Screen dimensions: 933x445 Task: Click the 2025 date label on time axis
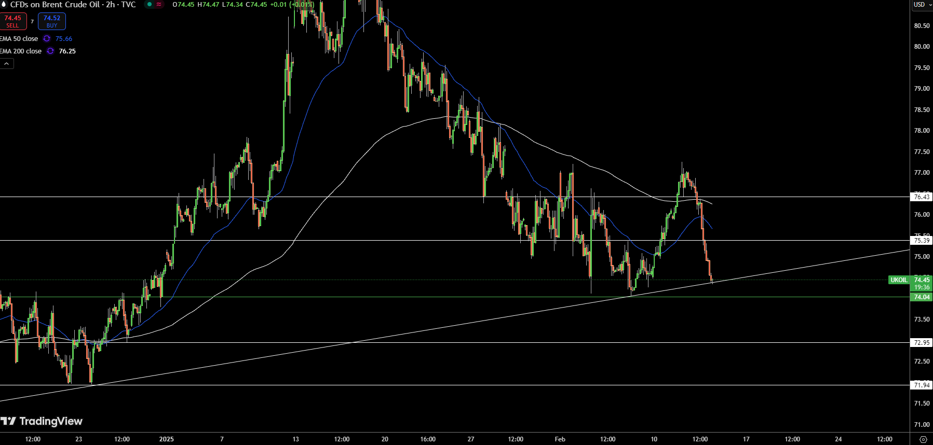click(x=167, y=439)
